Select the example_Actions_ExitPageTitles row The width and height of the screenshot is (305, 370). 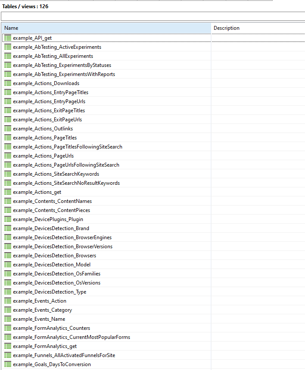49,111
